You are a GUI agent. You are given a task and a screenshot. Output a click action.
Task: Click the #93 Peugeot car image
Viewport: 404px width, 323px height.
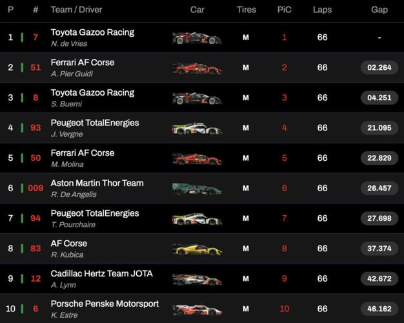click(x=197, y=129)
